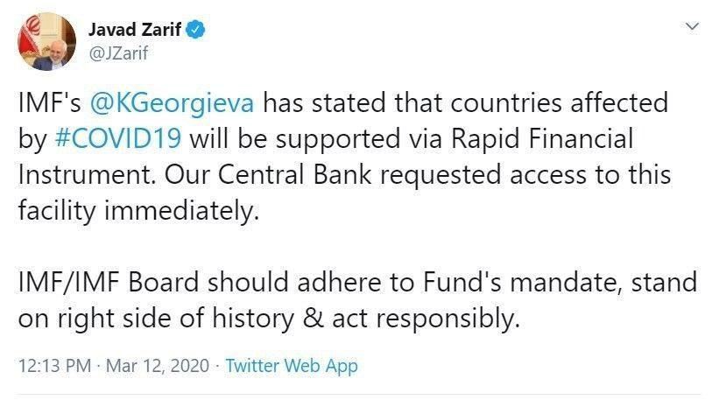The image size is (719, 407).
Task: Select the #COVID19 hashtag
Action: click(121, 139)
